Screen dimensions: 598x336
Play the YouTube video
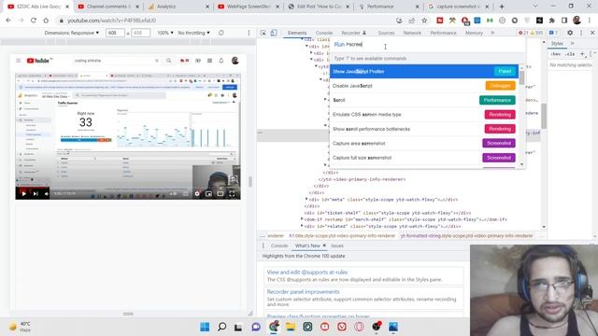[23, 194]
